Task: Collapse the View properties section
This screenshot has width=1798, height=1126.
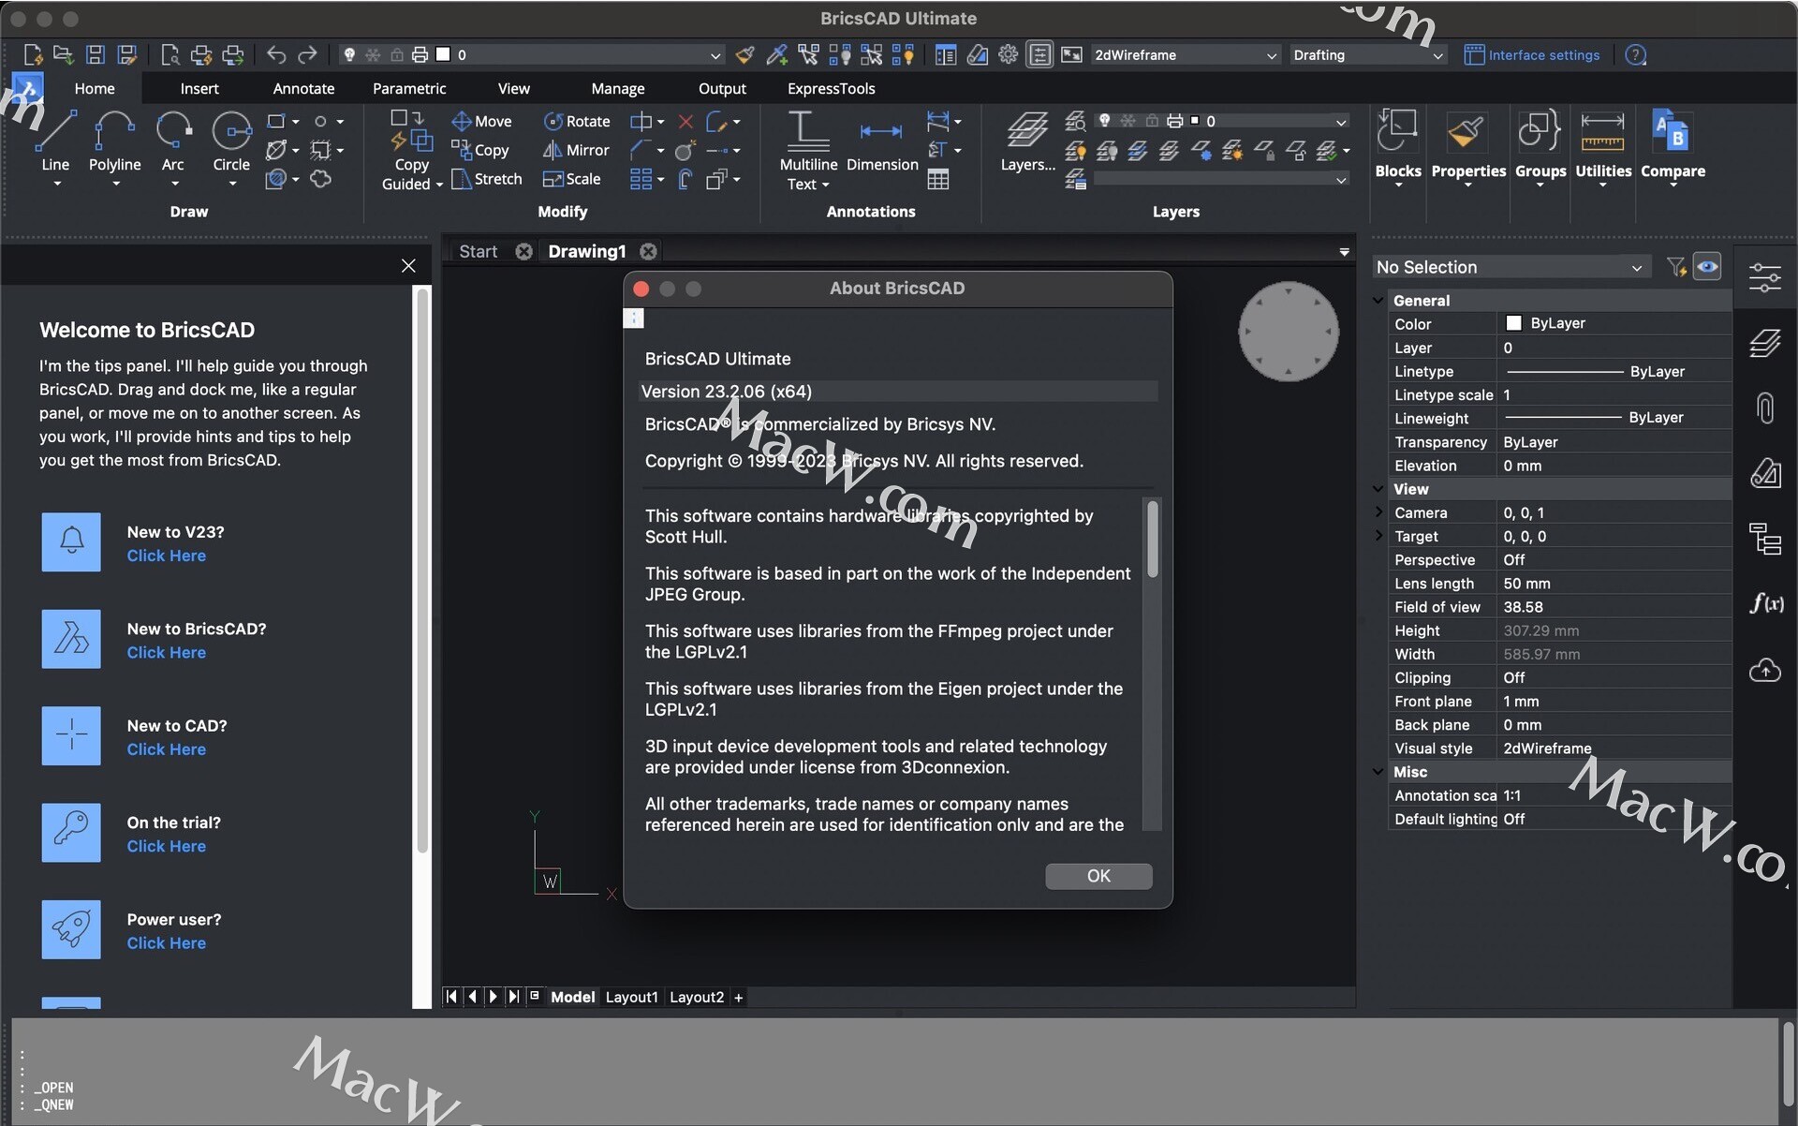Action: point(1378,489)
